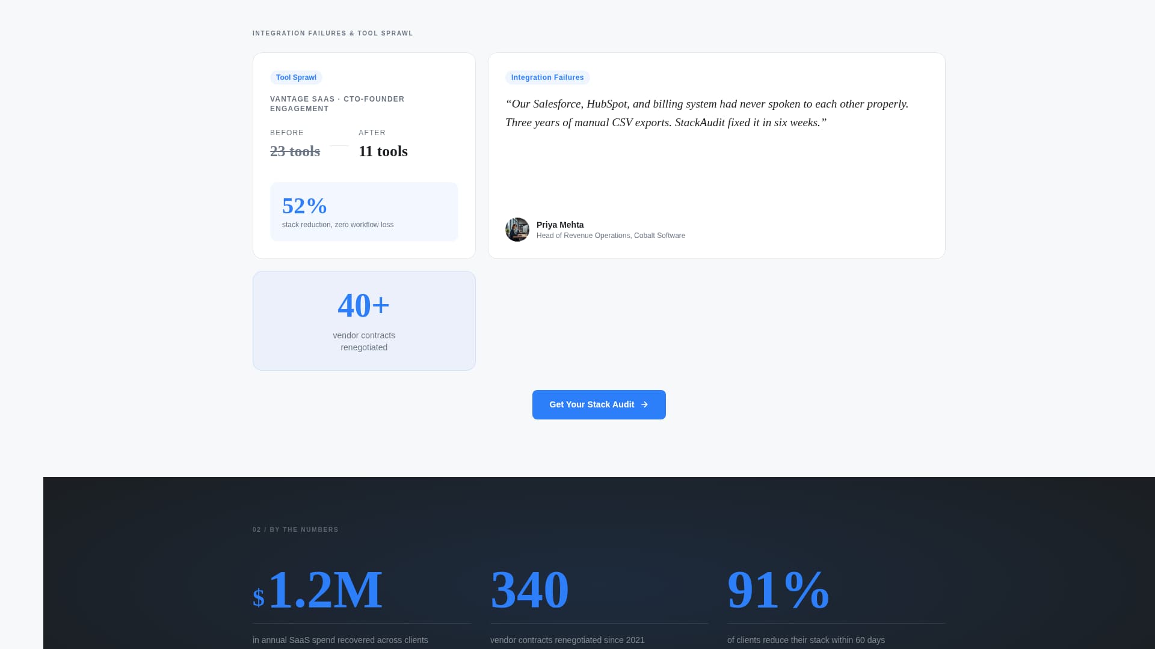Click the 91% stack reduction statistic
Image resolution: width=1155 pixels, height=649 pixels.
pos(778,589)
